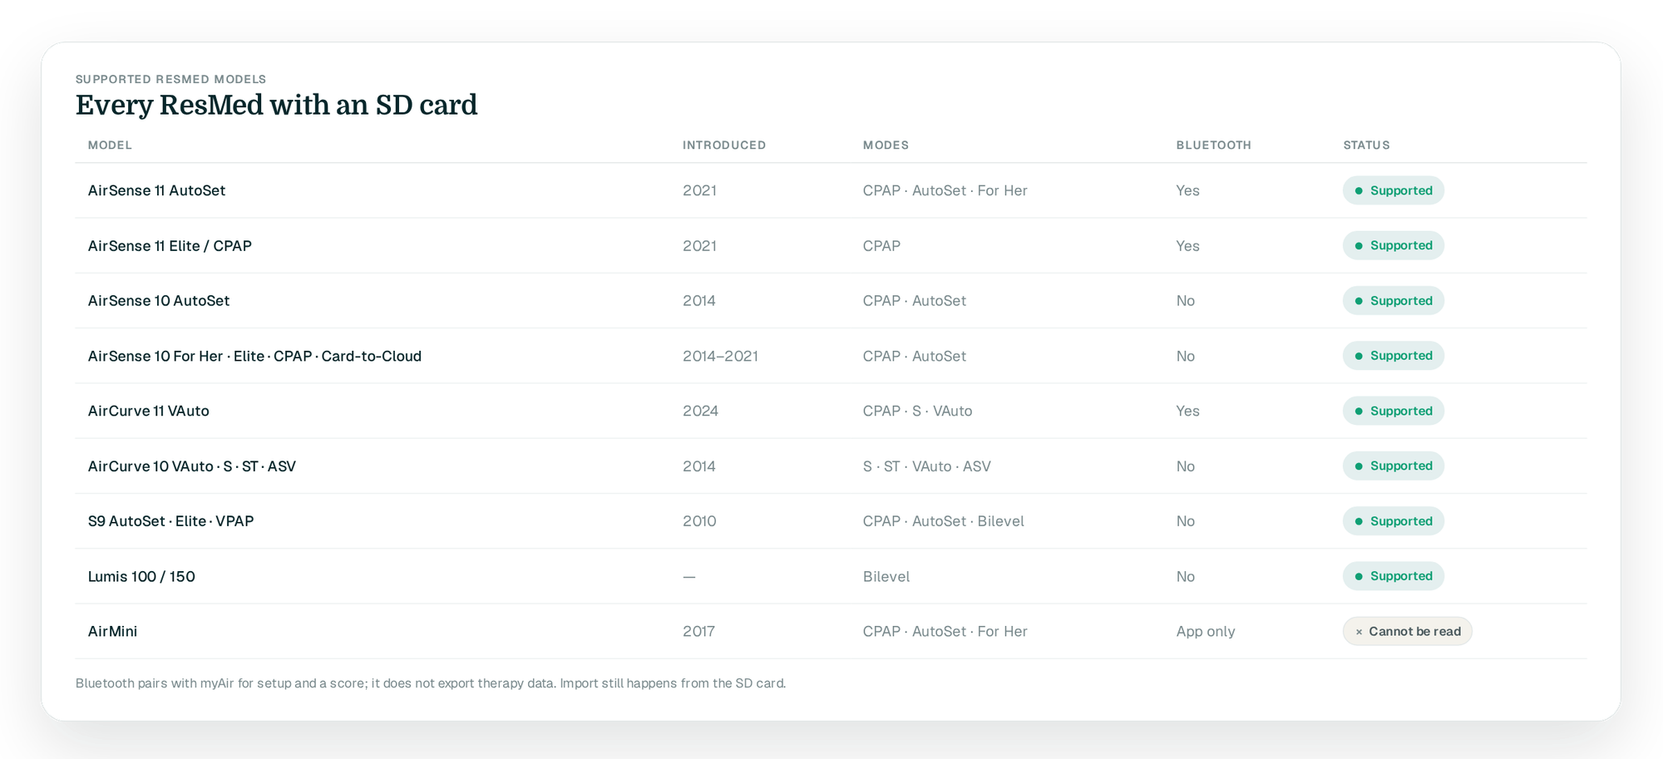Click the Bilevel modes cell for Lumis
This screenshot has height=759, width=1663.
[x=886, y=576]
